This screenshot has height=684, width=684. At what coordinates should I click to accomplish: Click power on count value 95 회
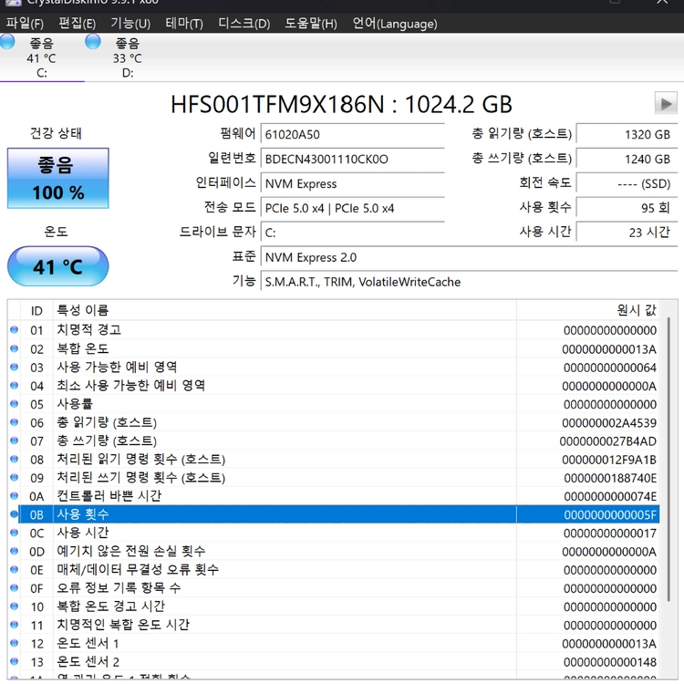(x=627, y=208)
